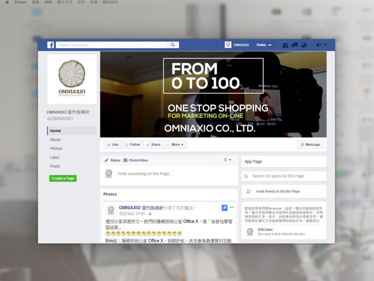374x281 pixels.
Task: Select the Posts tab in the sidebar
Action: coord(55,166)
